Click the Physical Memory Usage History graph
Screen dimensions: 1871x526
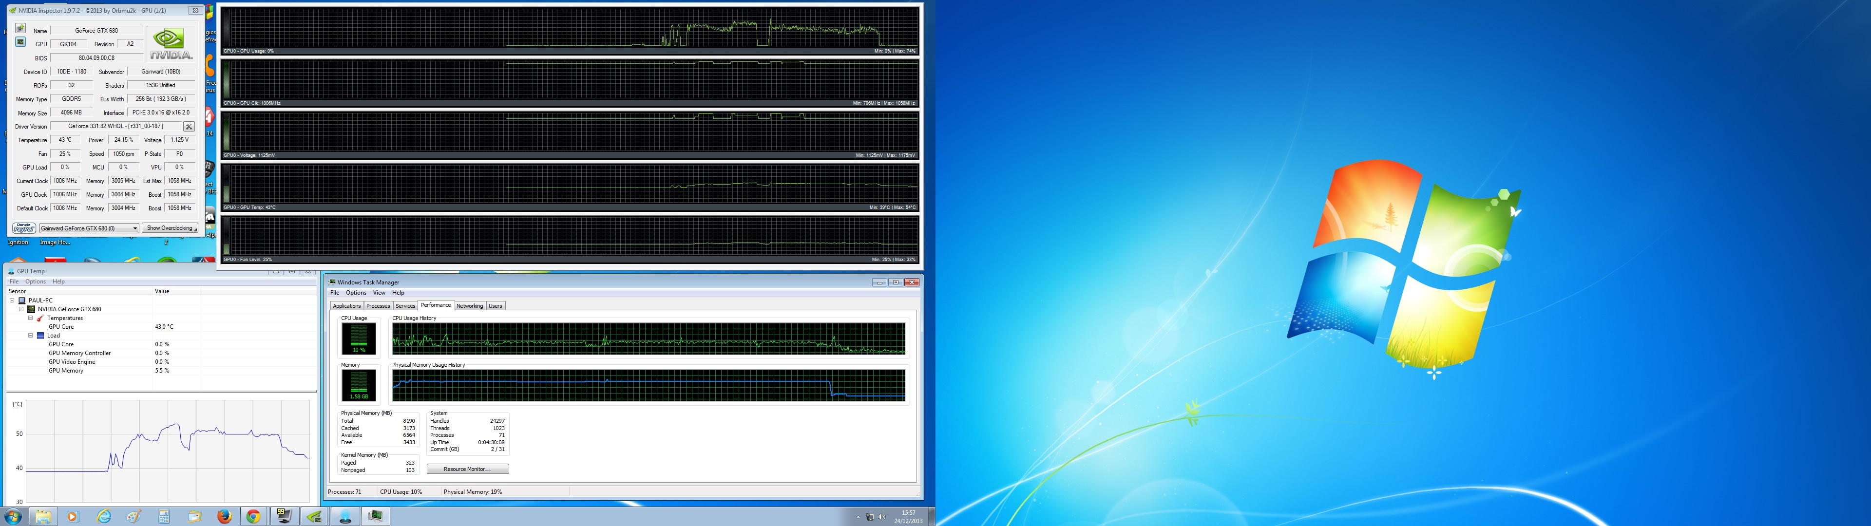pyautogui.click(x=649, y=386)
